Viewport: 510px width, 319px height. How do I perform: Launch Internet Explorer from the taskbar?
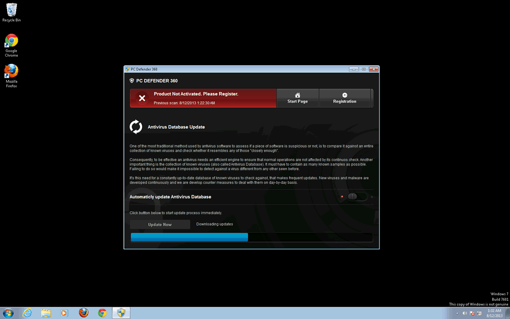pyautogui.click(x=27, y=313)
